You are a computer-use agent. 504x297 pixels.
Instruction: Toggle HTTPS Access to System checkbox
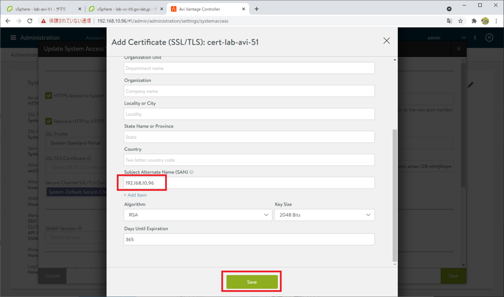tap(49, 96)
